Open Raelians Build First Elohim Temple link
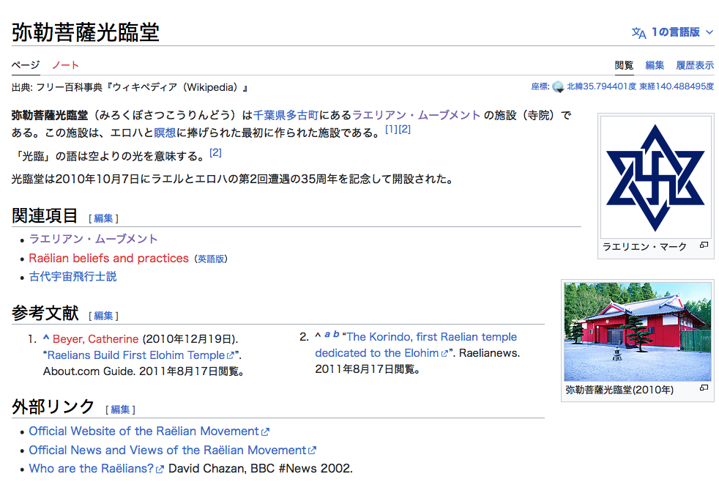This screenshot has height=485, width=719. 141,355
